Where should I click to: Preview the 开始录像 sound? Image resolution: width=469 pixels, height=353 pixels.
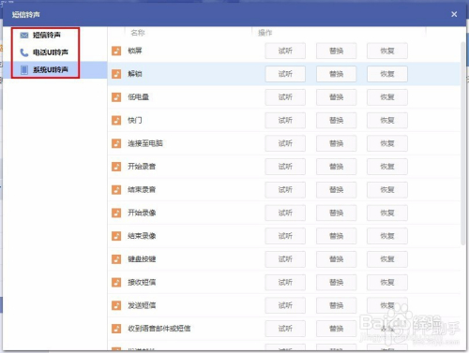(x=285, y=213)
